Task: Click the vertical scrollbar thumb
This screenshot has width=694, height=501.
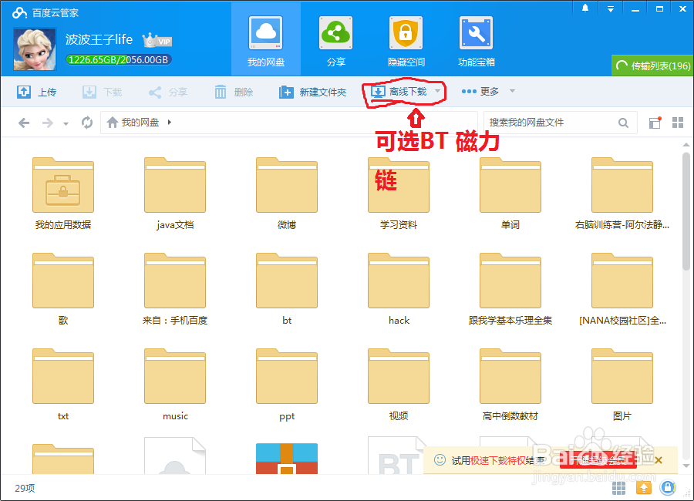Action: click(686, 211)
